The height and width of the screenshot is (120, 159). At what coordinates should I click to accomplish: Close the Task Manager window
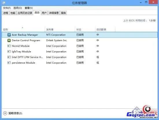coord(153,2)
